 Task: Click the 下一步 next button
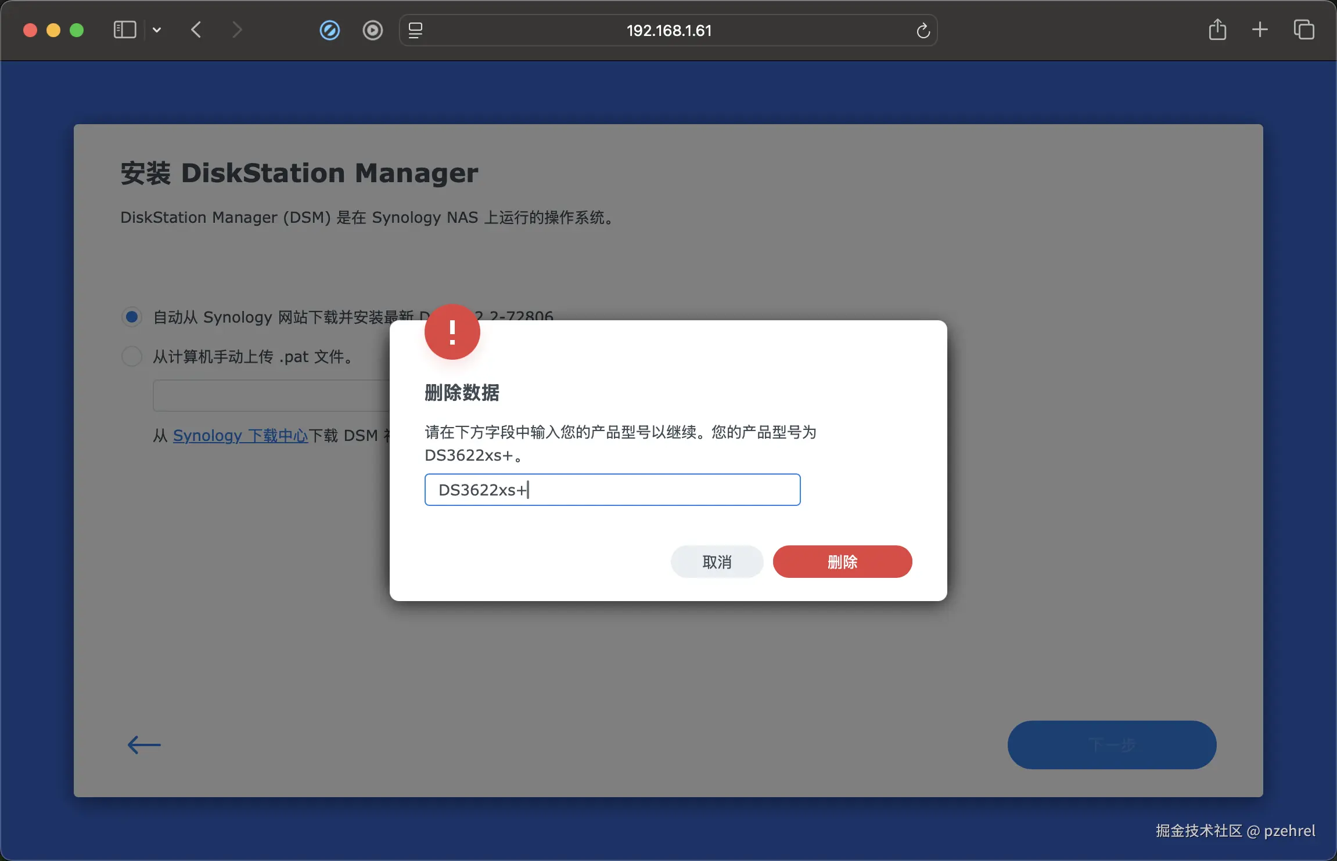tap(1111, 744)
